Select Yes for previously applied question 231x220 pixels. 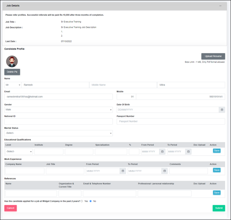pyautogui.click(x=82, y=201)
